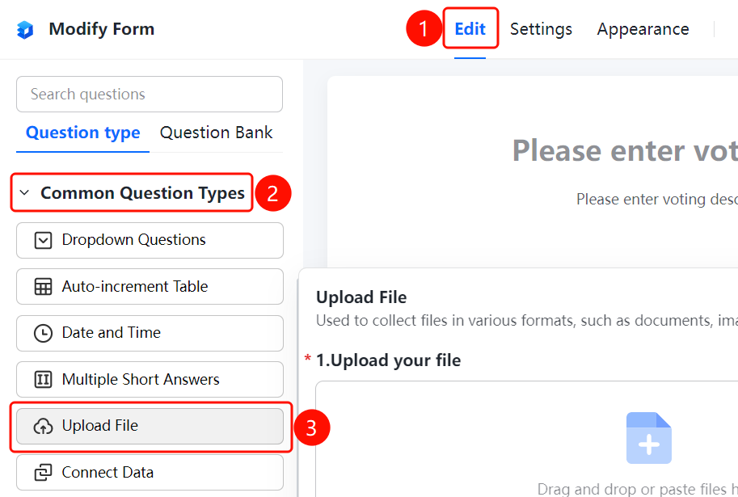Select the Question type tab

click(82, 133)
